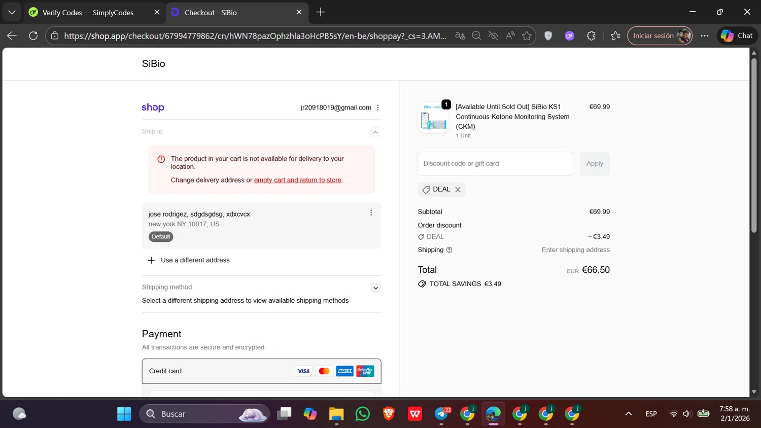Open clock showing 7:58 a. m.

coord(735,414)
